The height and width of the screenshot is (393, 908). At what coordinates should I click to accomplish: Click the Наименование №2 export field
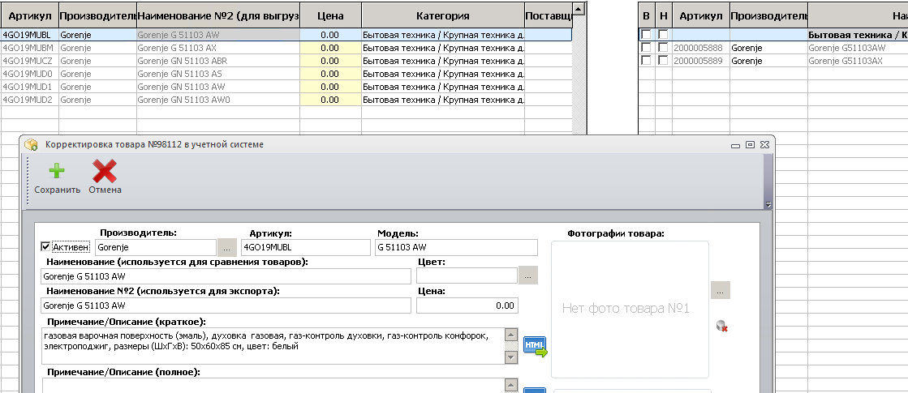coord(226,305)
